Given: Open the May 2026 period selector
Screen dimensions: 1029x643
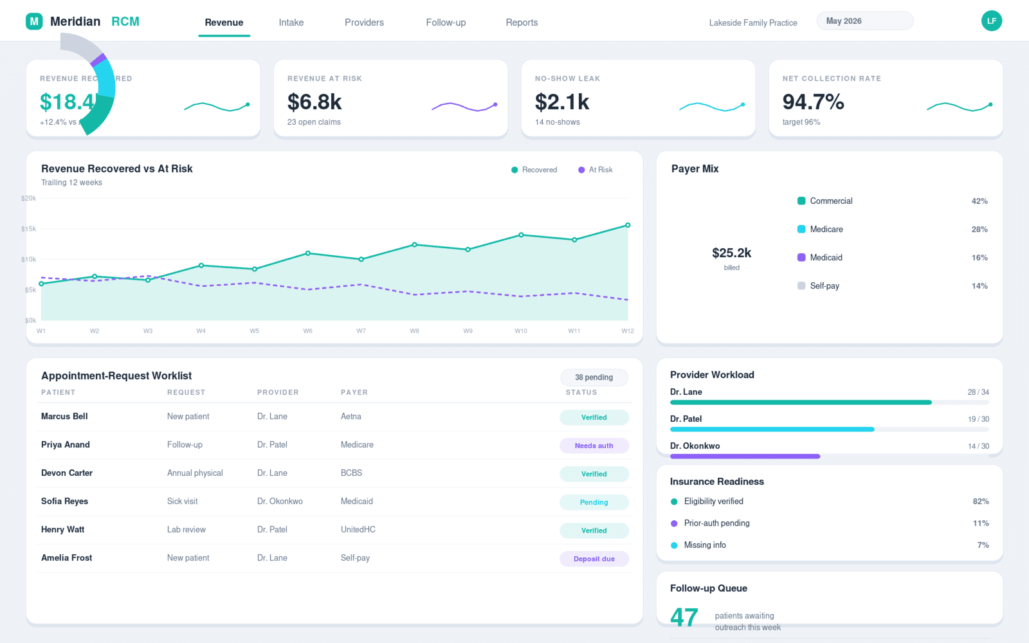Looking at the screenshot, I should [x=865, y=21].
